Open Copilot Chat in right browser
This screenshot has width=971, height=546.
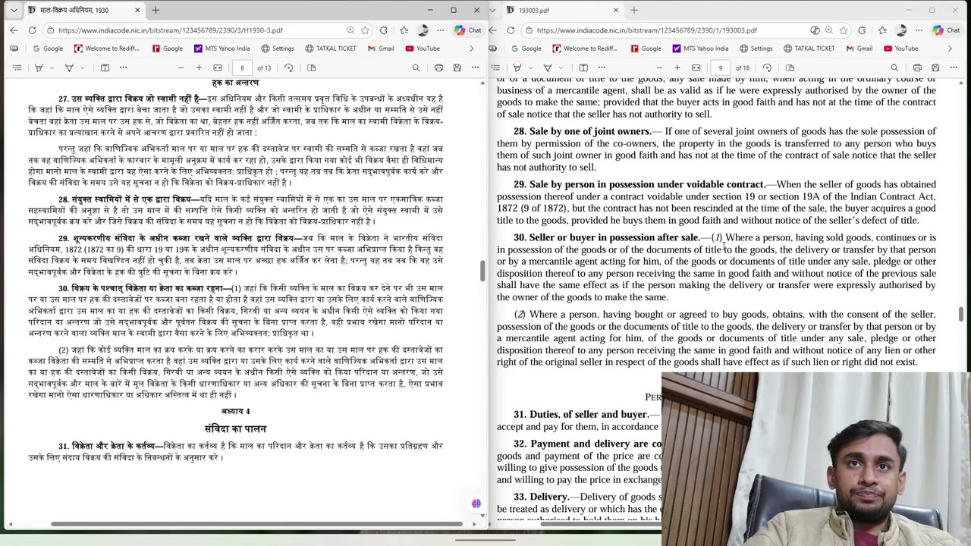946,30
